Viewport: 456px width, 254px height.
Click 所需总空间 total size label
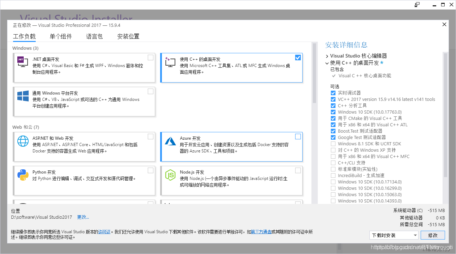click(x=411, y=225)
